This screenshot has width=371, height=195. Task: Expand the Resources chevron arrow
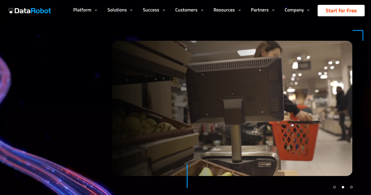click(239, 10)
